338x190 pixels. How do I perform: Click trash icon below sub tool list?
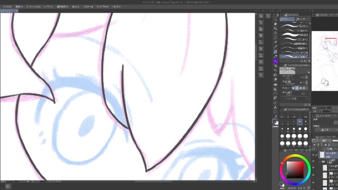309,61
